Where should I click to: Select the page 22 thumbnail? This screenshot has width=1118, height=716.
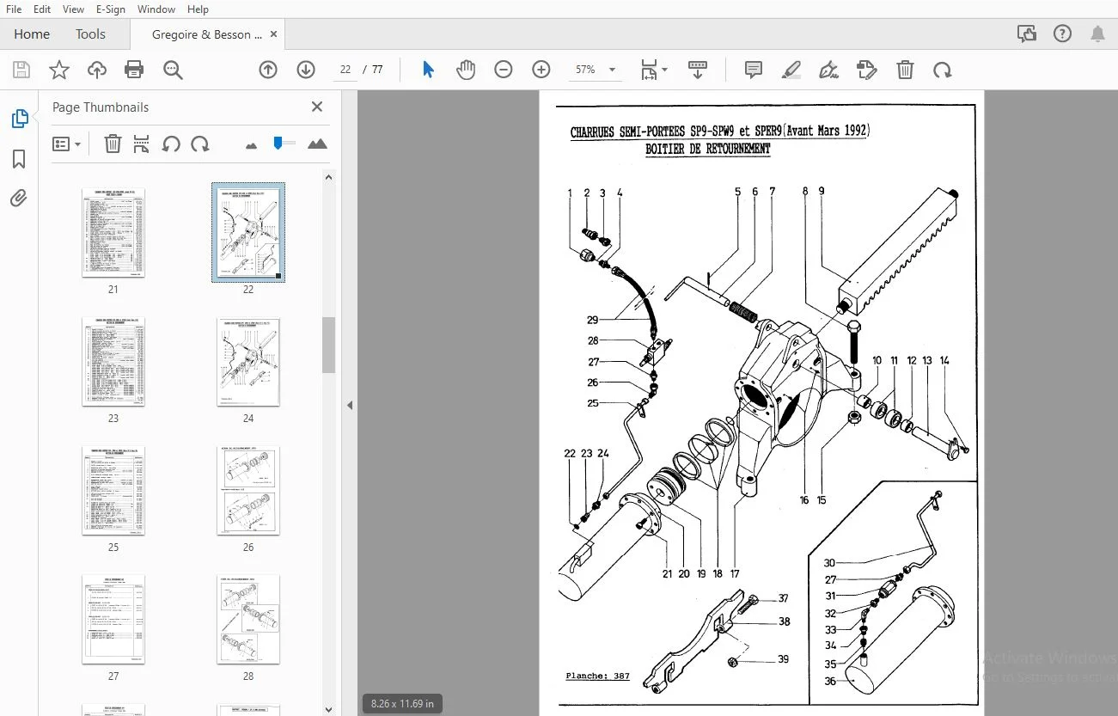[x=248, y=233]
